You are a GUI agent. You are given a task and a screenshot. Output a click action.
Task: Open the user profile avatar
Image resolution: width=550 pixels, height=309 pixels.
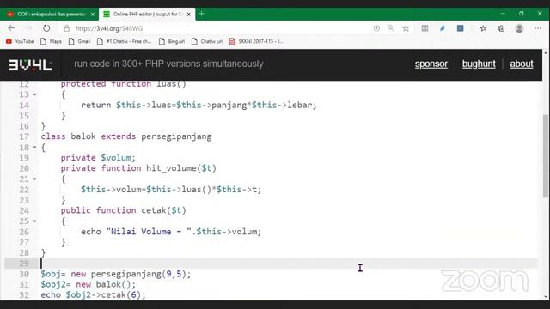point(519,28)
